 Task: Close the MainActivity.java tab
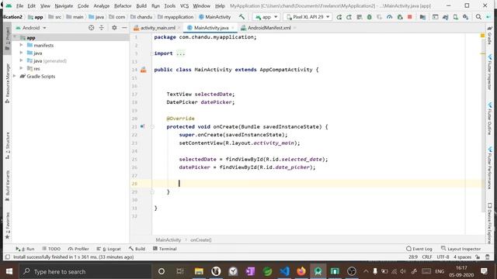(x=233, y=28)
